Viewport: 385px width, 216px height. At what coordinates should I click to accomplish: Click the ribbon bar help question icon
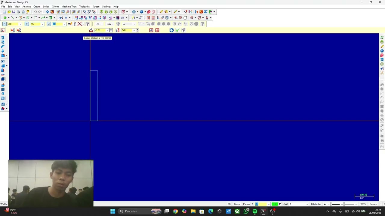(183, 30)
